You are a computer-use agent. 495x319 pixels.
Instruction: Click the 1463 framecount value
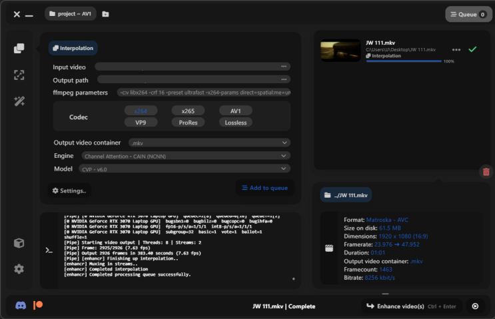[386, 269]
